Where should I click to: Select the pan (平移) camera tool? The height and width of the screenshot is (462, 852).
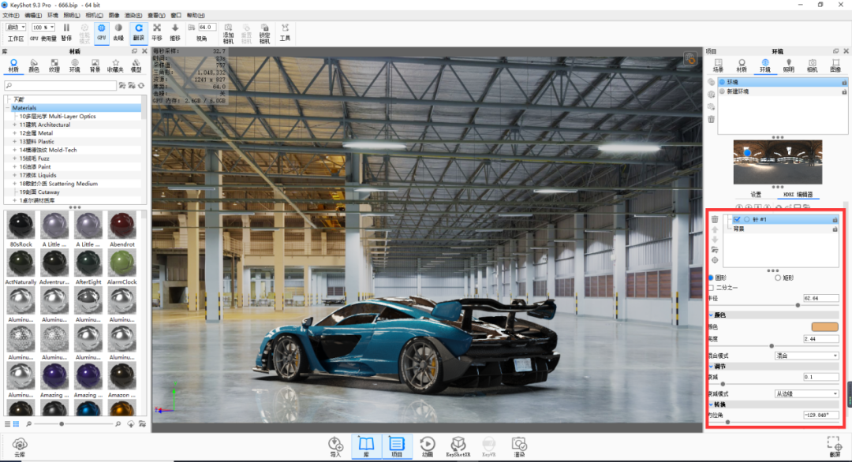tap(157, 32)
